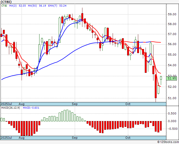
Task: Click the (CTBI) chart title
Action: coord(6,2)
